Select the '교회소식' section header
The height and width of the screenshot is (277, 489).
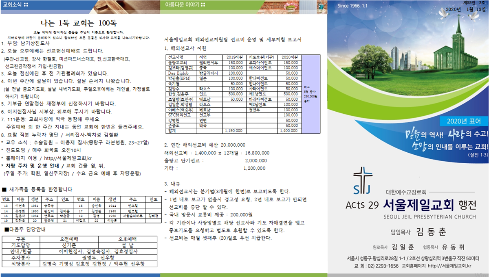point(13,5)
